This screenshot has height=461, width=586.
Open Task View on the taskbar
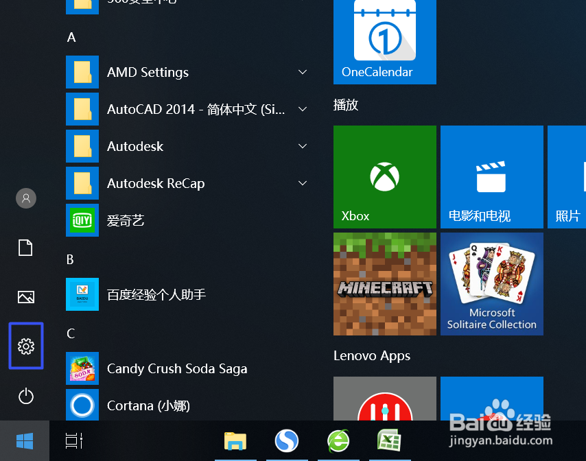click(x=74, y=441)
